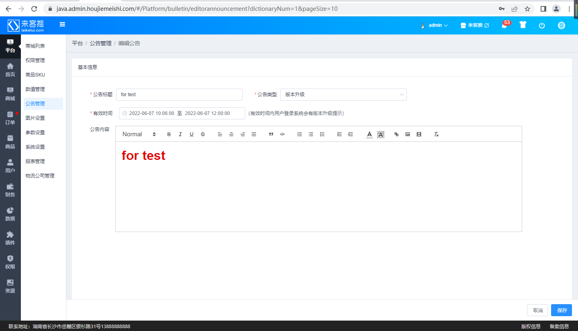The width and height of the screenshot is (578, 331).
Task: Decrease indent in editor
Action: [x=339, y=134]
